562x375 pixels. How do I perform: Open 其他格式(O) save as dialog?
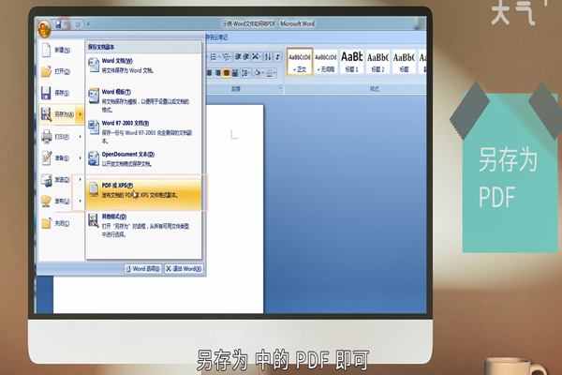click(x=143, y=225)
